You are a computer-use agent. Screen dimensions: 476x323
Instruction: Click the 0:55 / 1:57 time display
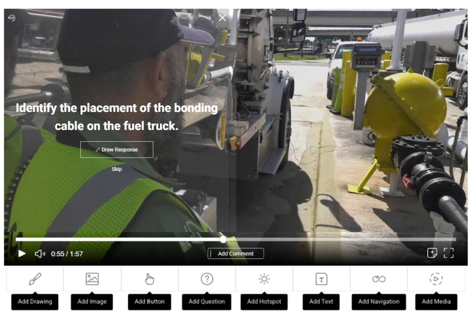coord(67,254)
